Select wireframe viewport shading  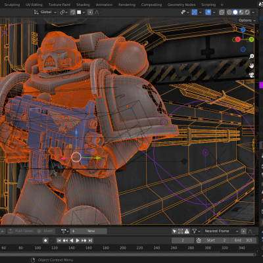229,12
